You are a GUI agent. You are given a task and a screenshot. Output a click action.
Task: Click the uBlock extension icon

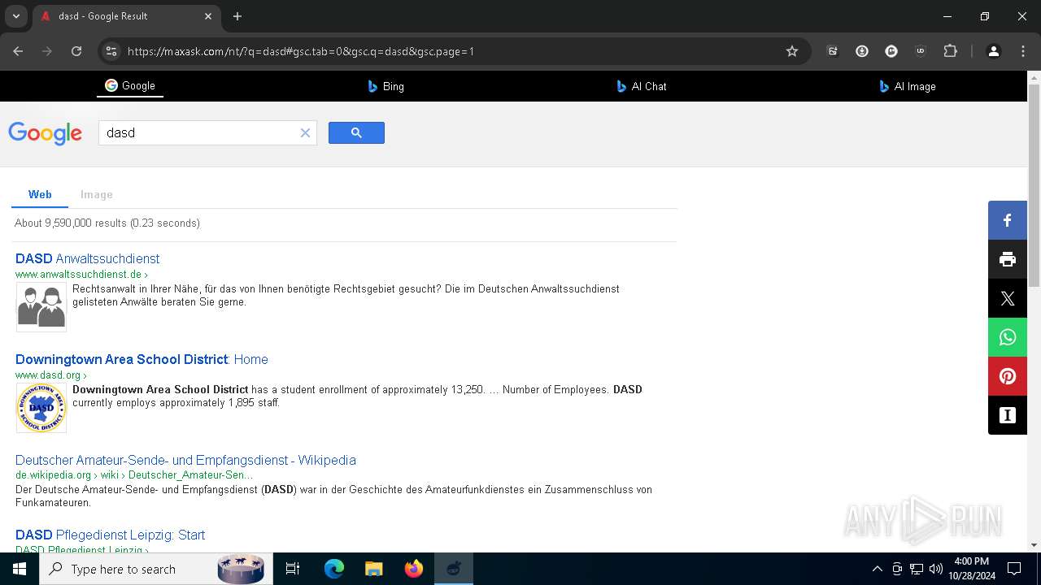[921, 51]
